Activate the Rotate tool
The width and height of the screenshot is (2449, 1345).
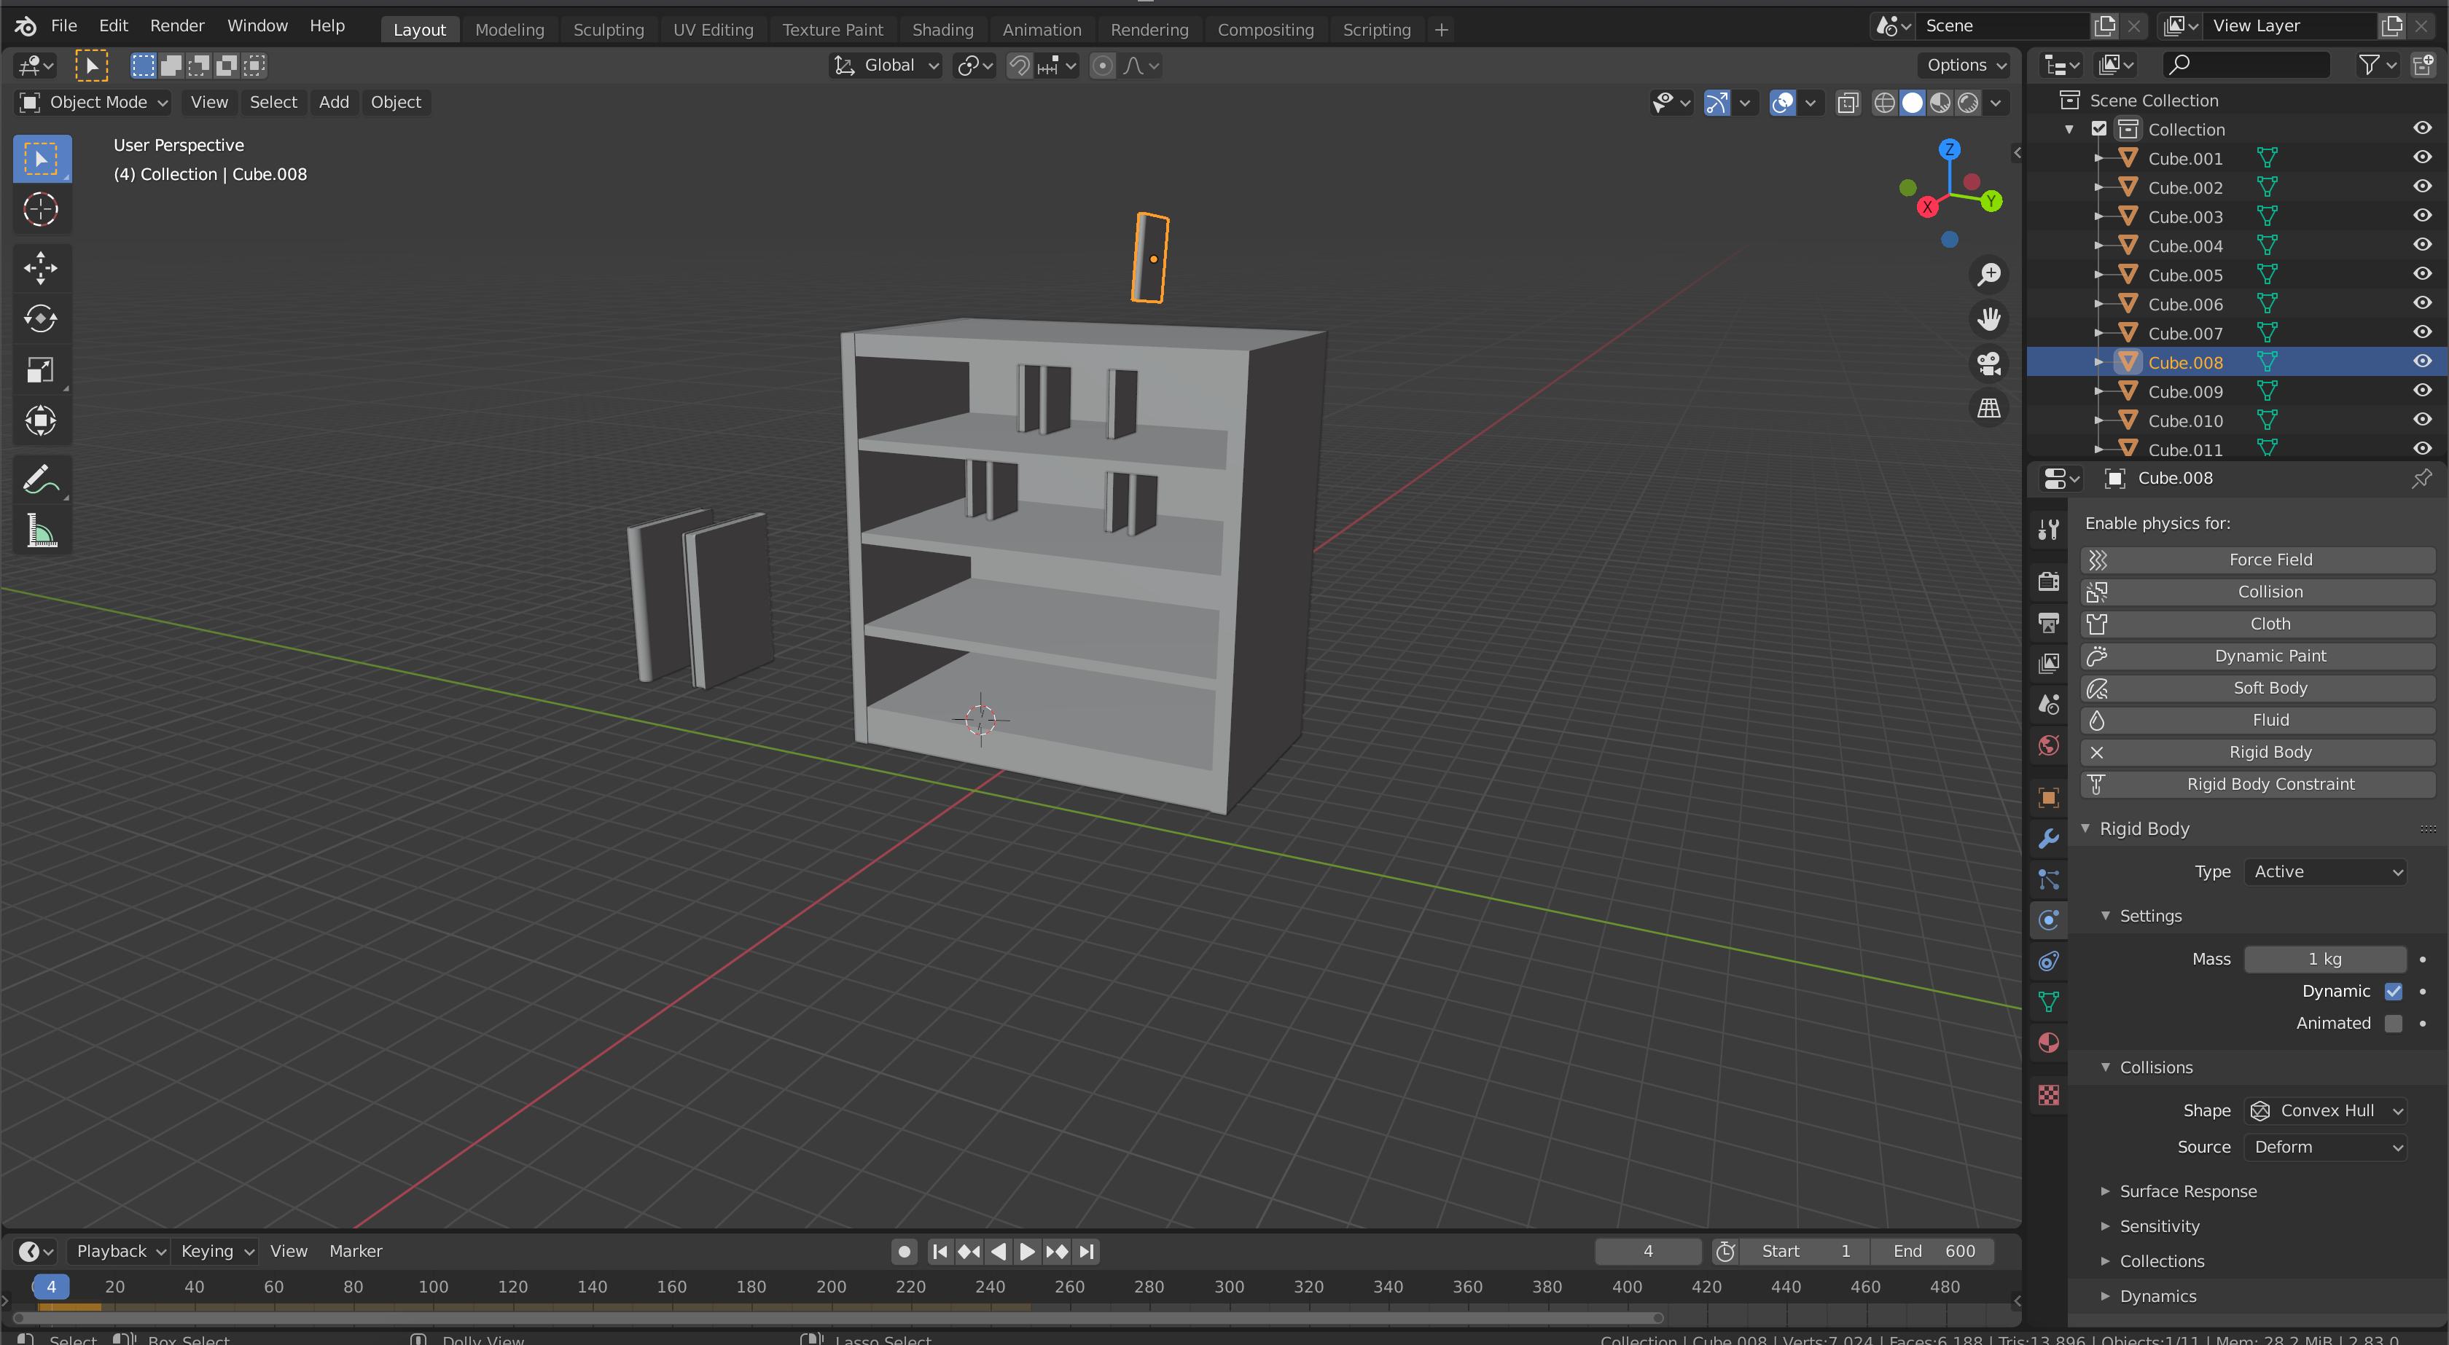point(41,318)
